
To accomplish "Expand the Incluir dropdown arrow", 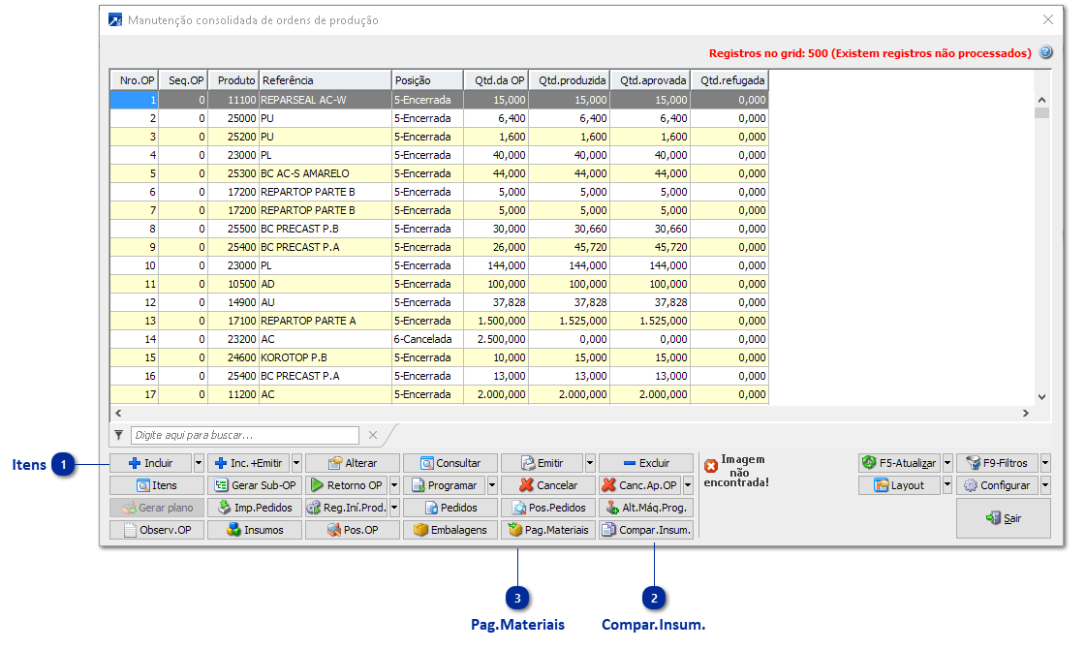I will [199, 463].
